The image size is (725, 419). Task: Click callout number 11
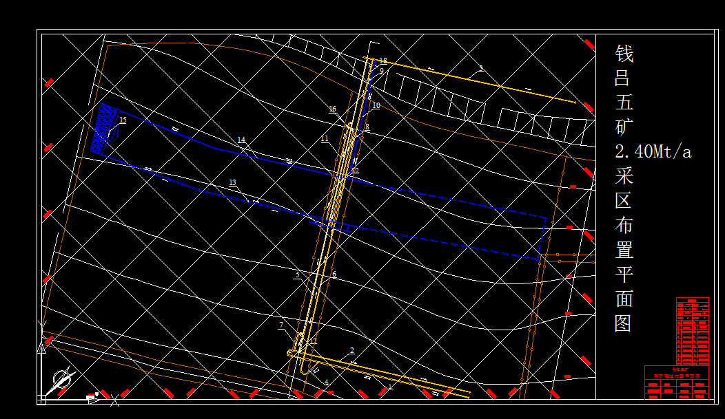pyautogui.click(x=325, y=138)
